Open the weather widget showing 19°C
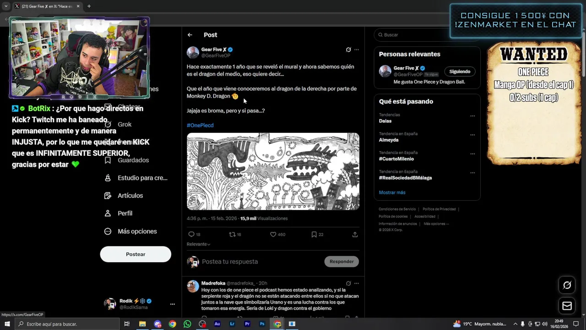586x330 pixels. 480,324
